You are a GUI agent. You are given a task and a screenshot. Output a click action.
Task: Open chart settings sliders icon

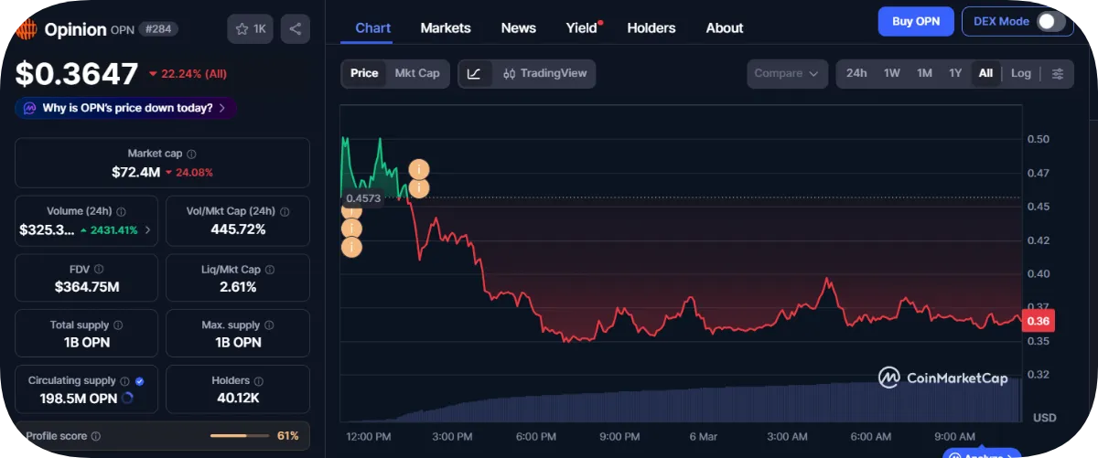tap(1058, 73)
